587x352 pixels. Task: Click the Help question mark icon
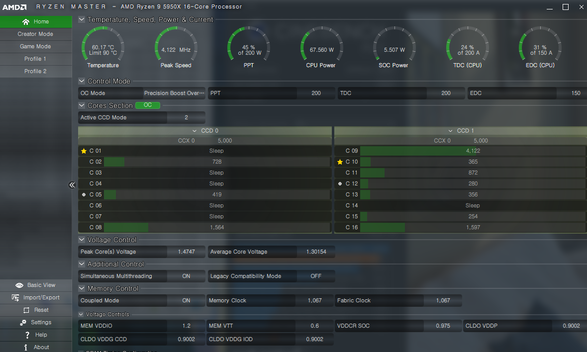[27, 335]
